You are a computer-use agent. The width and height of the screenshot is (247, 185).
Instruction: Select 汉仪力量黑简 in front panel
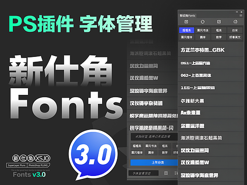coord(210,150)
